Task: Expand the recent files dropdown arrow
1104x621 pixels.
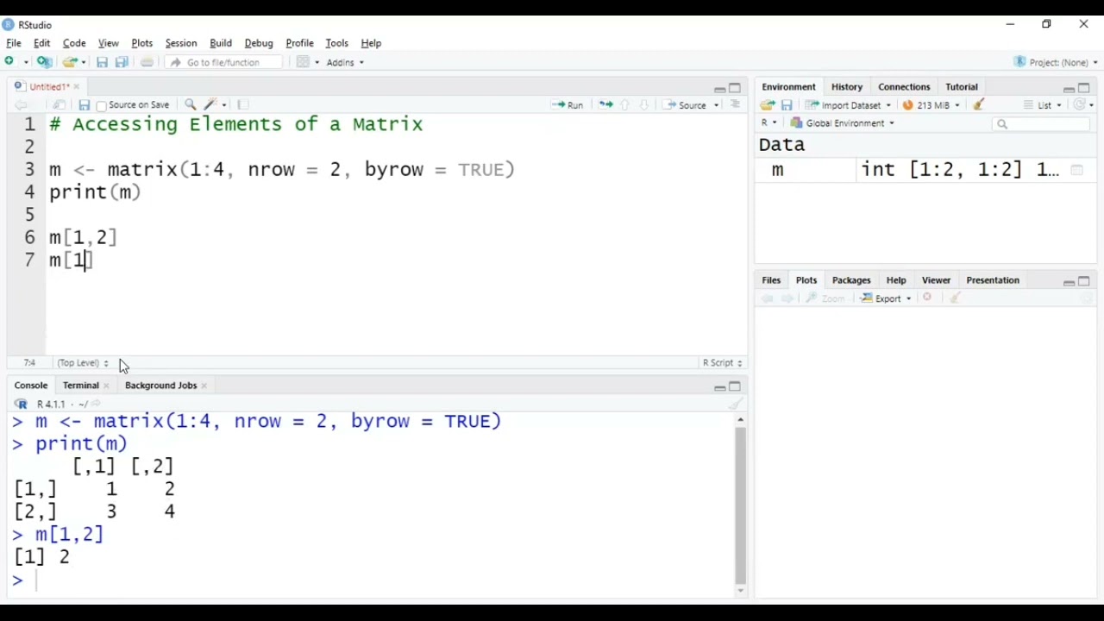Action: [85, 62]
